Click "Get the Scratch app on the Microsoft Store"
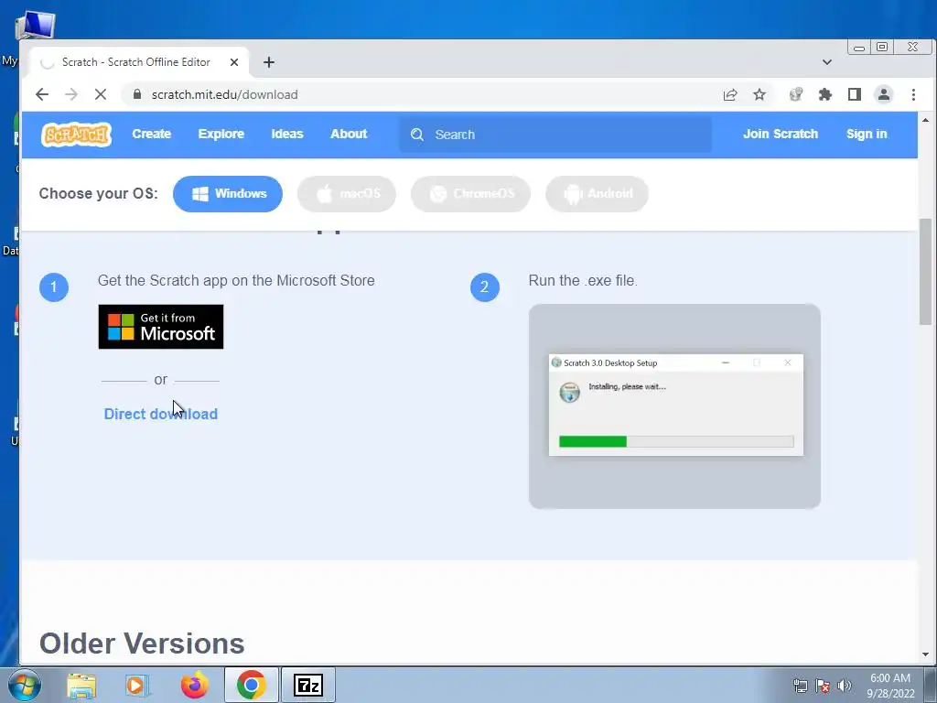Image resolution: width=937 pixels, height=703 pixels. 236,280
